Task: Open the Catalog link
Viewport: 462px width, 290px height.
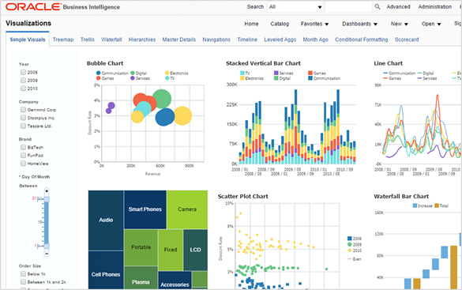Action: [x=280, y=24]
